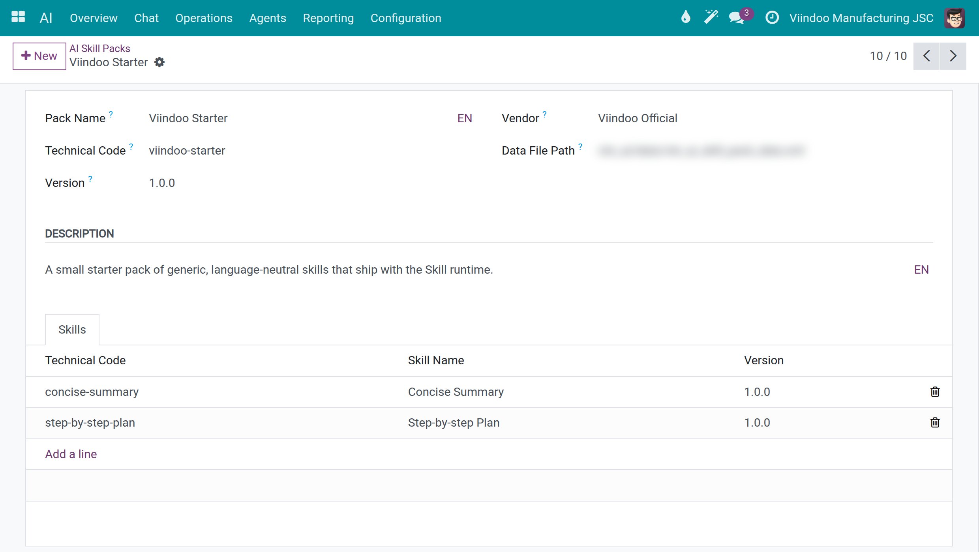Show the Data File Path help question mark
Viewport: 979px width, 552px height.
(580, 147)
